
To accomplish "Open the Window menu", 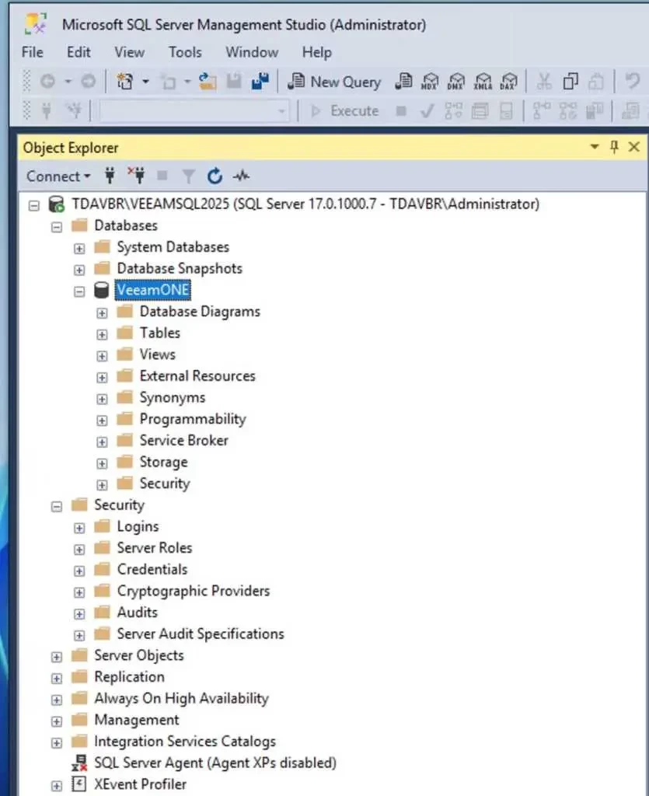I will pyautogui.click(x=252, y=52).
